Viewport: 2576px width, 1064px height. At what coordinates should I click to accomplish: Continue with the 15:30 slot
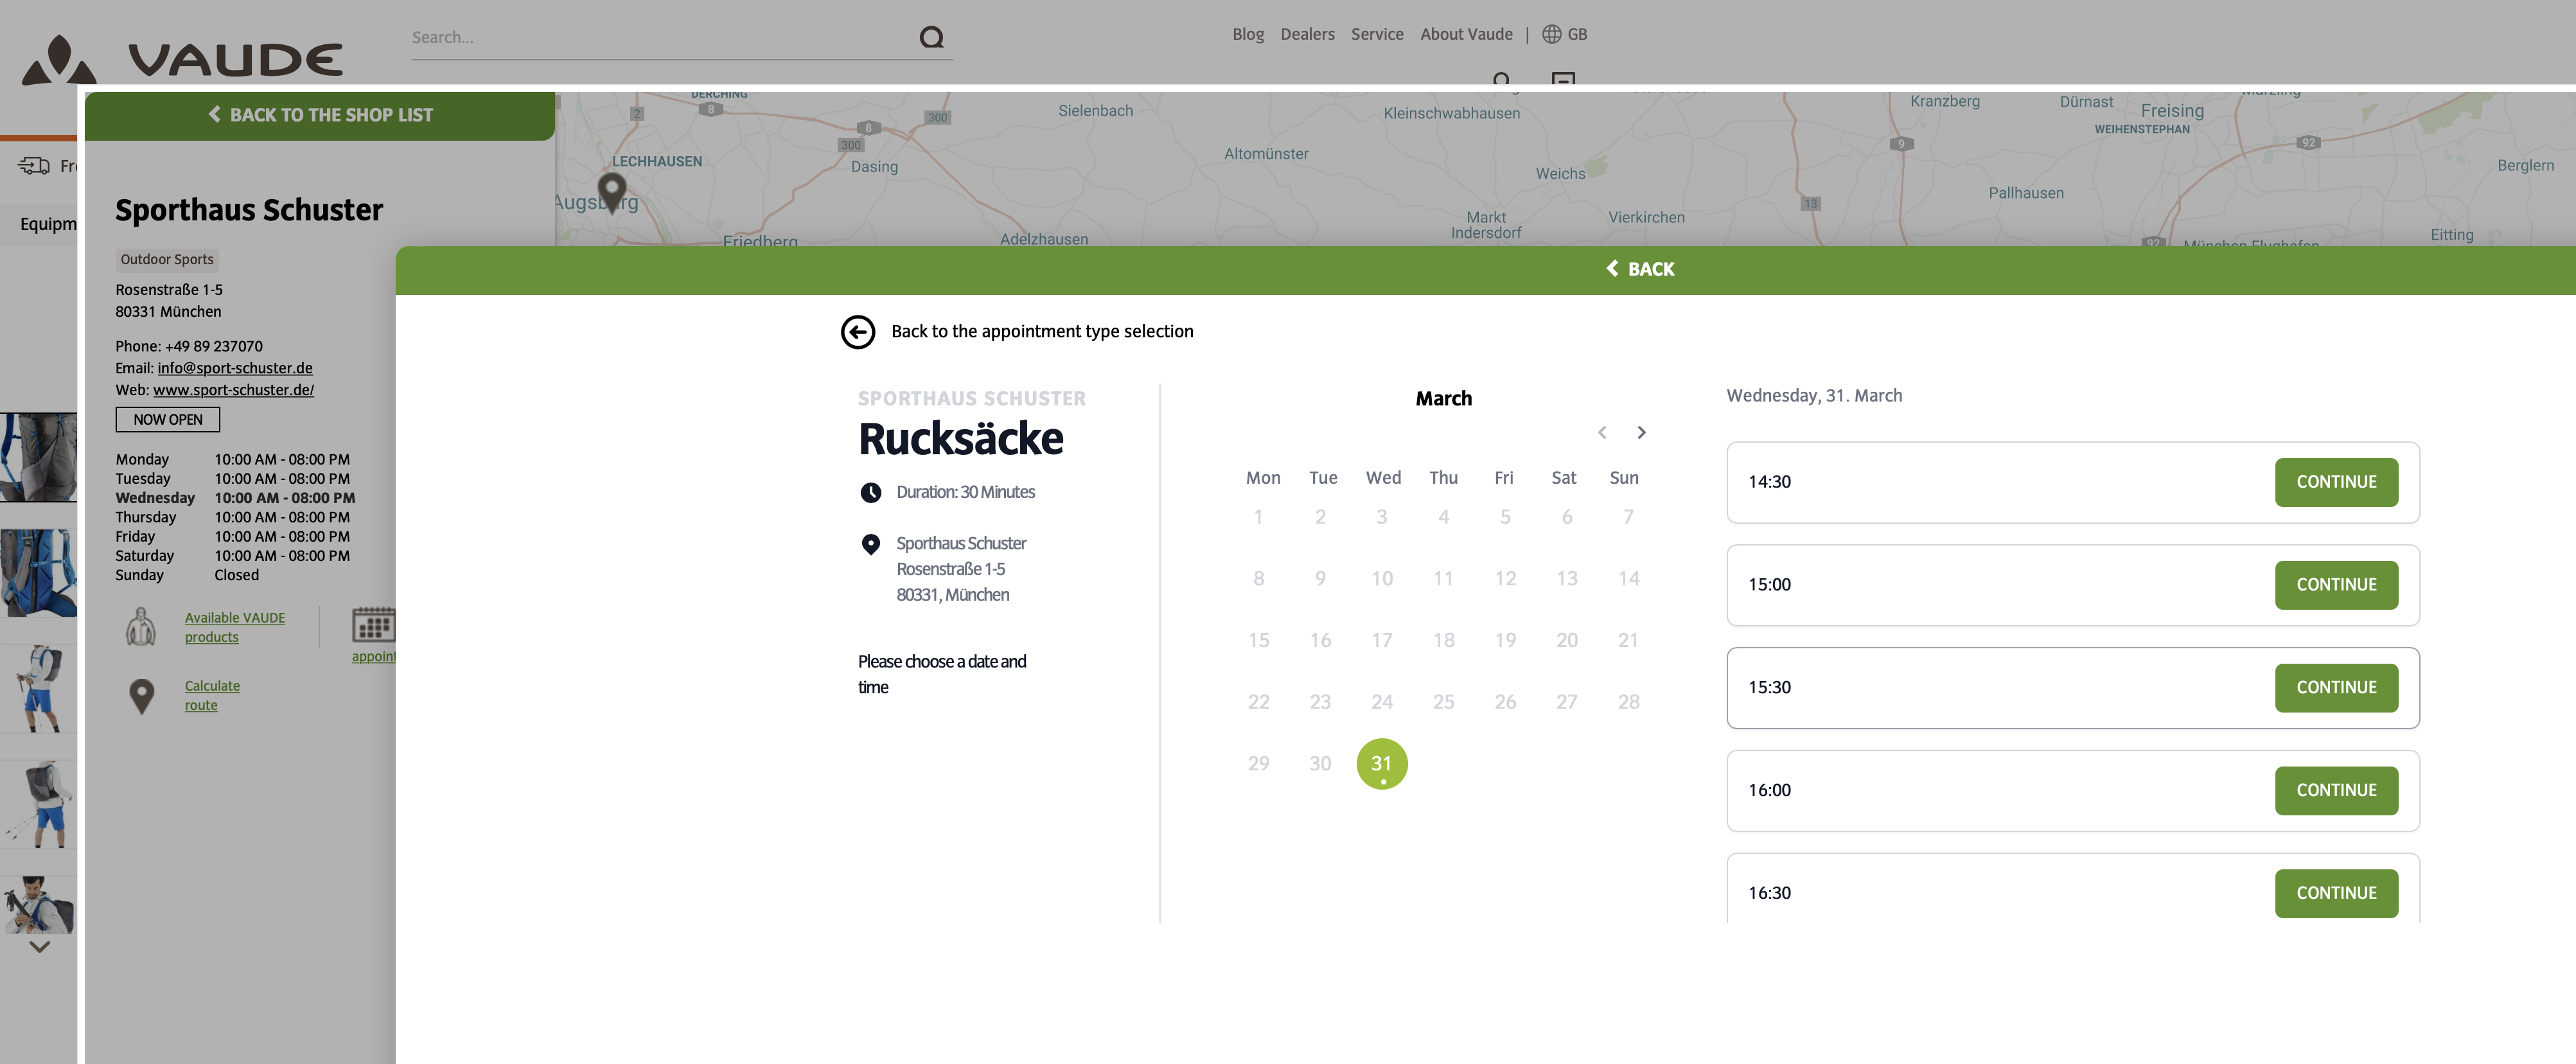(x=2335, y=688)
